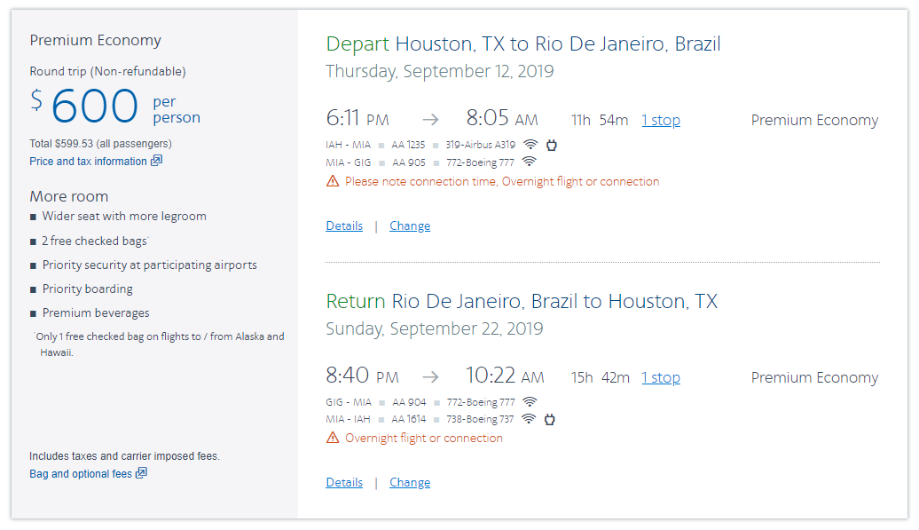Click Wi-Fi icon on AA 905 flight
919x530 pixels.
(x=530, y=162)
